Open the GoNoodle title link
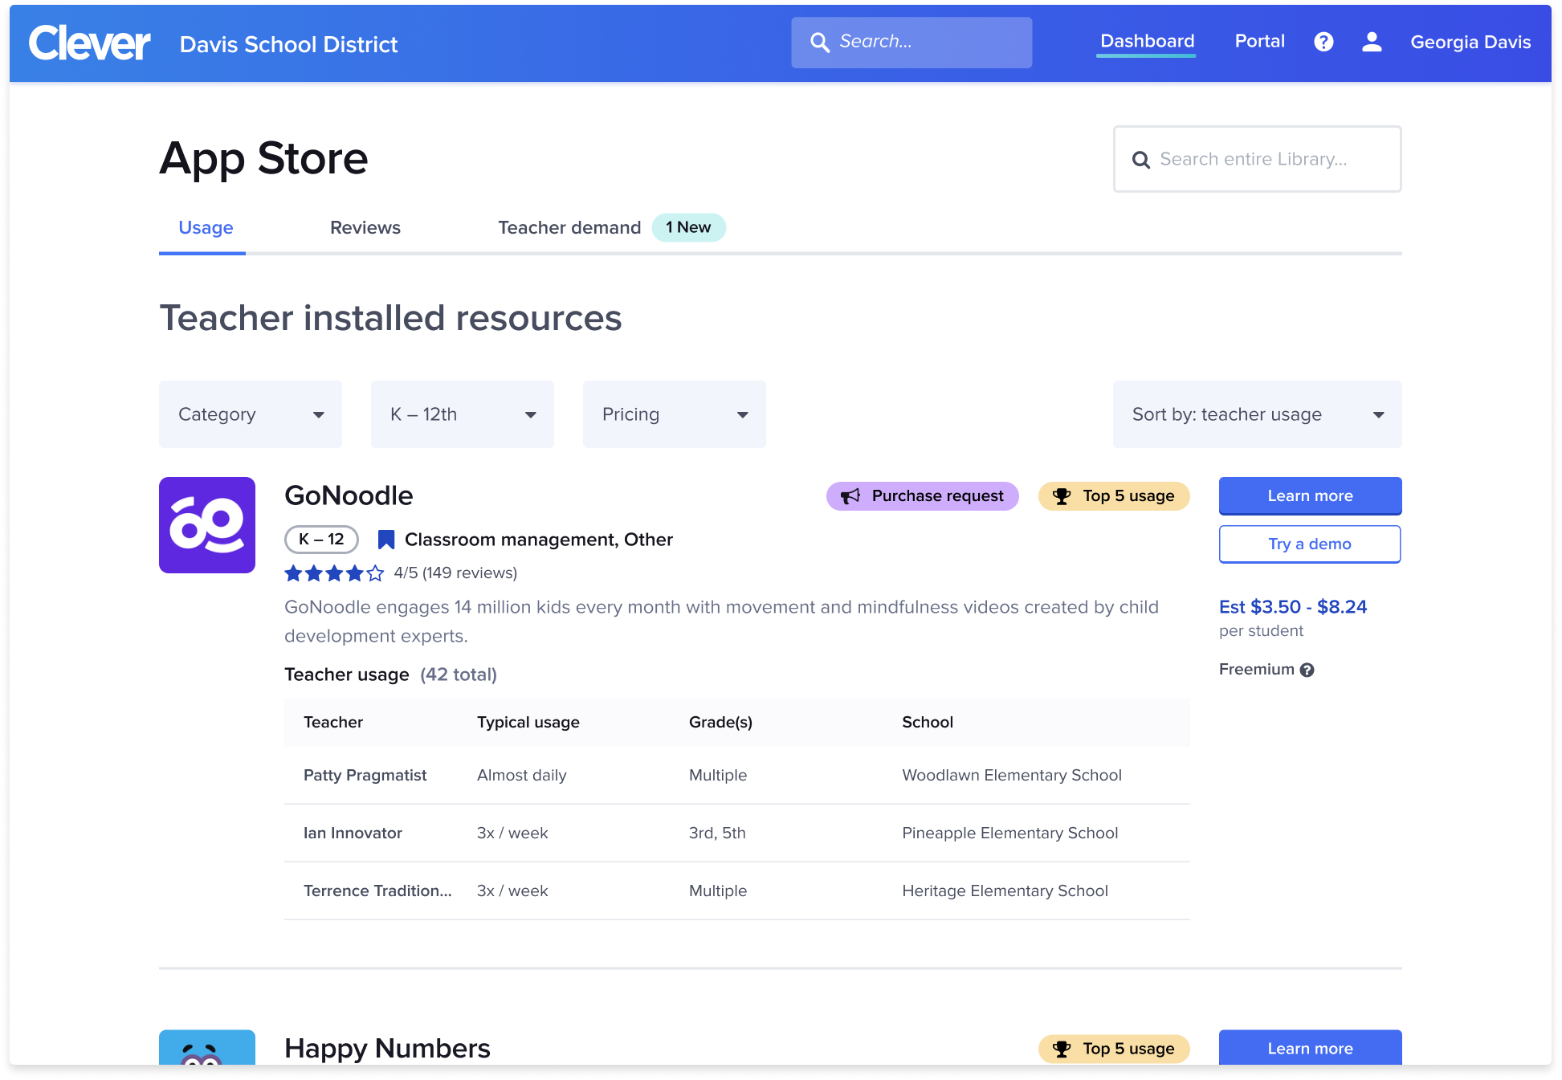Viewport: 1562px width, 1080px height. point(349,496)
